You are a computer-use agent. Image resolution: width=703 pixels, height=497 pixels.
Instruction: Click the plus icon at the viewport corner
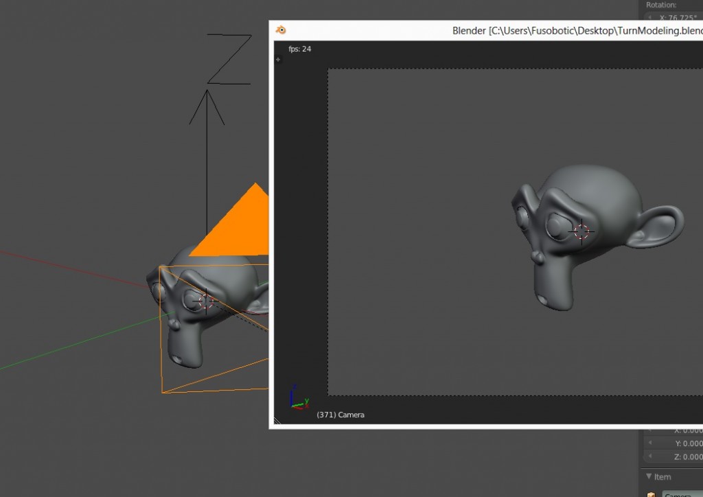(277, 60)
